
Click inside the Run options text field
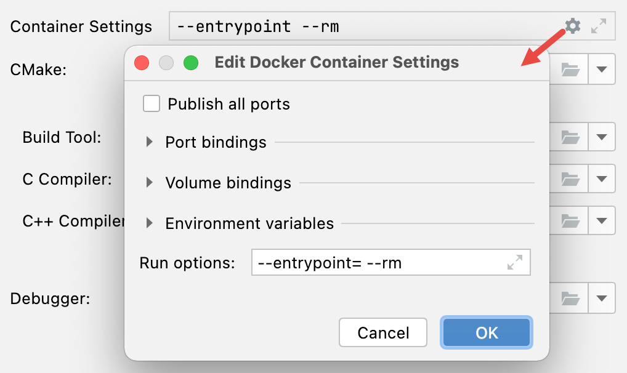pos(370,262)
